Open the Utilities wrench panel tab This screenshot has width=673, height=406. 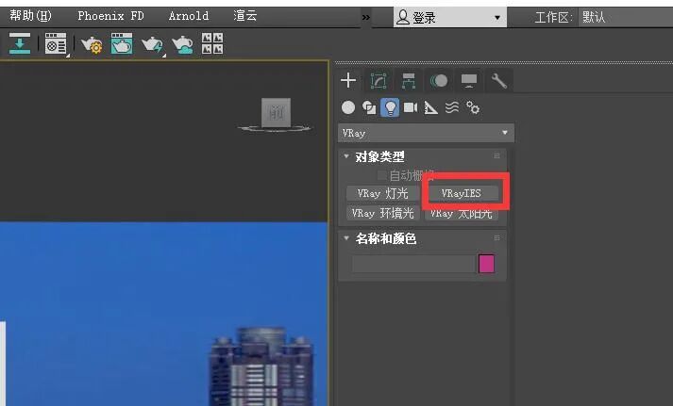point(498,80)
